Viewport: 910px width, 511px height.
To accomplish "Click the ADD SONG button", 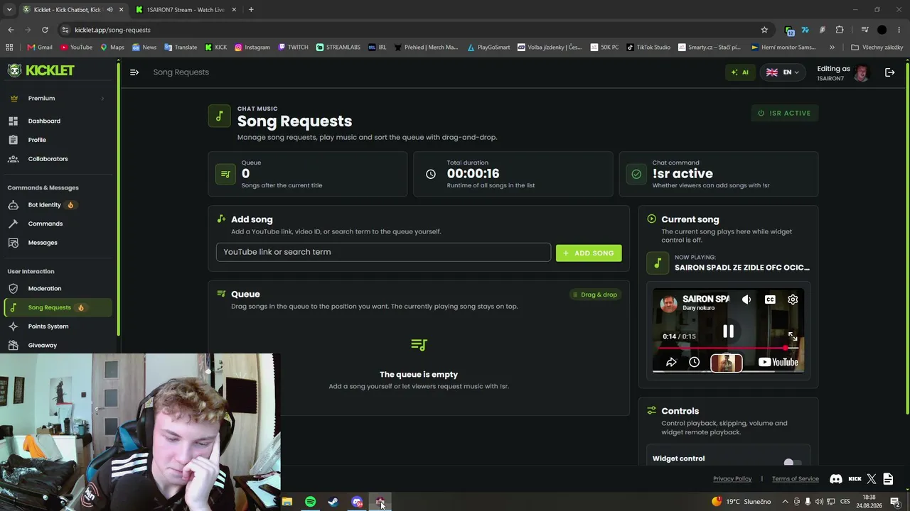I will pyautogui.click(x=589, y=253).
